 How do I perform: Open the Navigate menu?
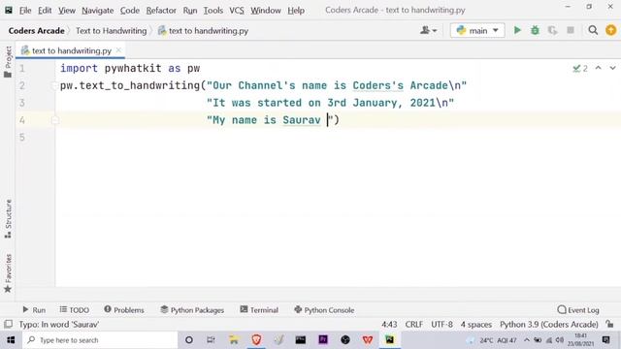[x=97, y=11]
